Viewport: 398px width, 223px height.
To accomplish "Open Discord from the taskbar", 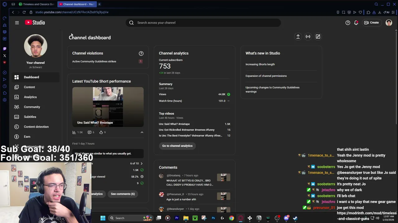I will click(x=286, y=218).
